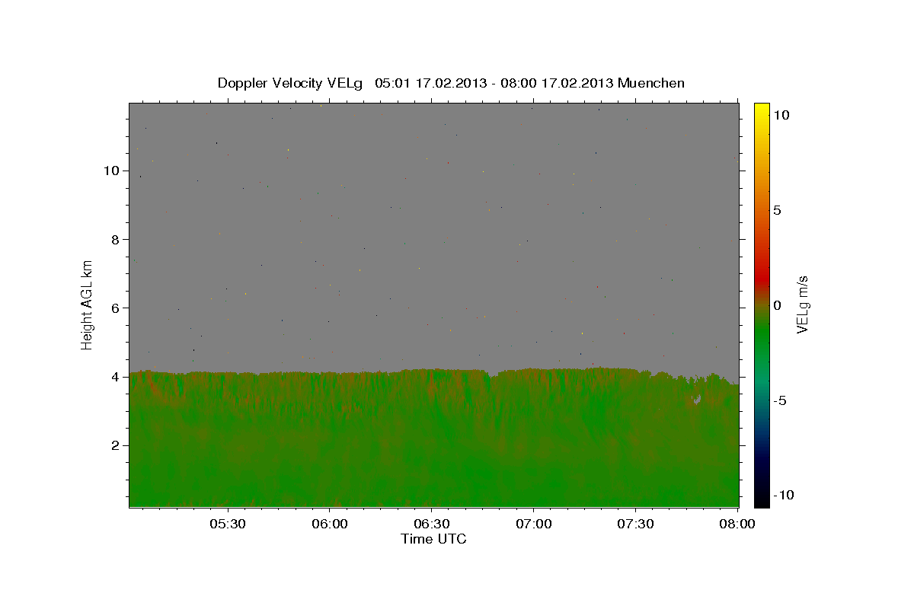Click the station name 'Muenchen' in title
This screenshot has height=609, width=914.
[x=651, y=83]
